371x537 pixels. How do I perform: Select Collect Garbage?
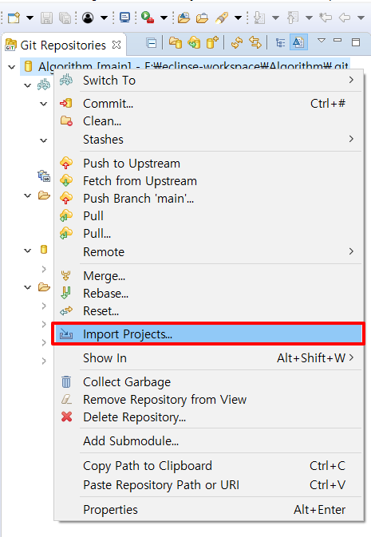tap(208, 382)
